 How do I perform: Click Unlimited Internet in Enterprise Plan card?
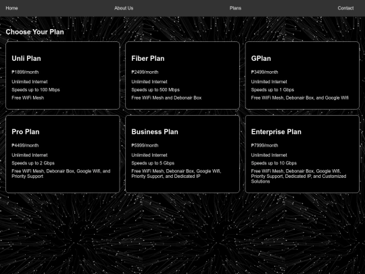click(269, 155)
